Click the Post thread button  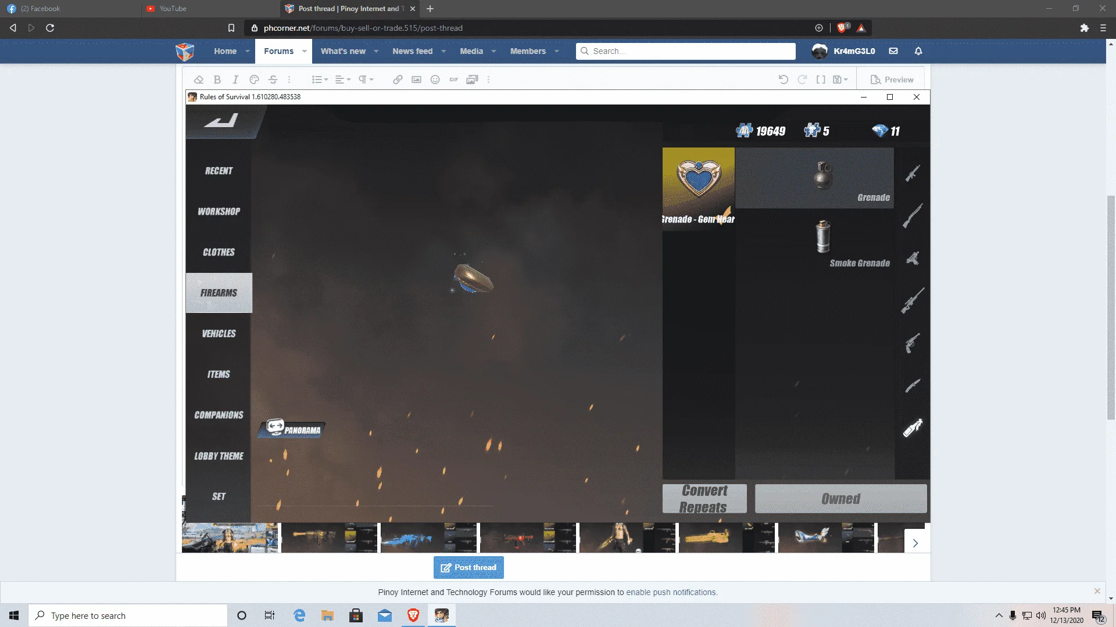468,567
